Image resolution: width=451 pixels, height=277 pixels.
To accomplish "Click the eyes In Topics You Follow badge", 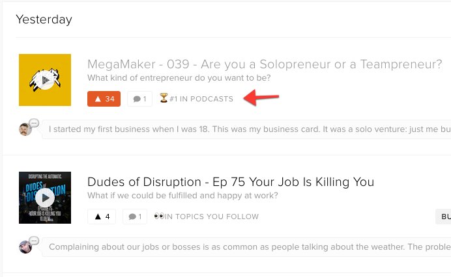I will (x=206, y=217).
